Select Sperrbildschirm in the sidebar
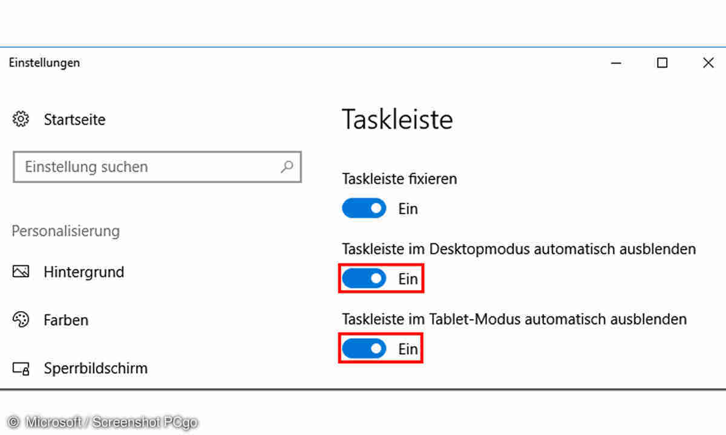Image resolution: width=726 pixels, height=435 pixels. [96, 368]
